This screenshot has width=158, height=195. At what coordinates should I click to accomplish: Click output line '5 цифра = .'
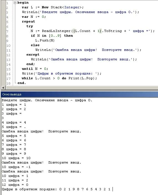14,127
